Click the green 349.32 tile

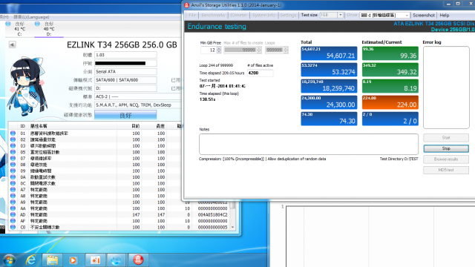[x=390, y=70]
